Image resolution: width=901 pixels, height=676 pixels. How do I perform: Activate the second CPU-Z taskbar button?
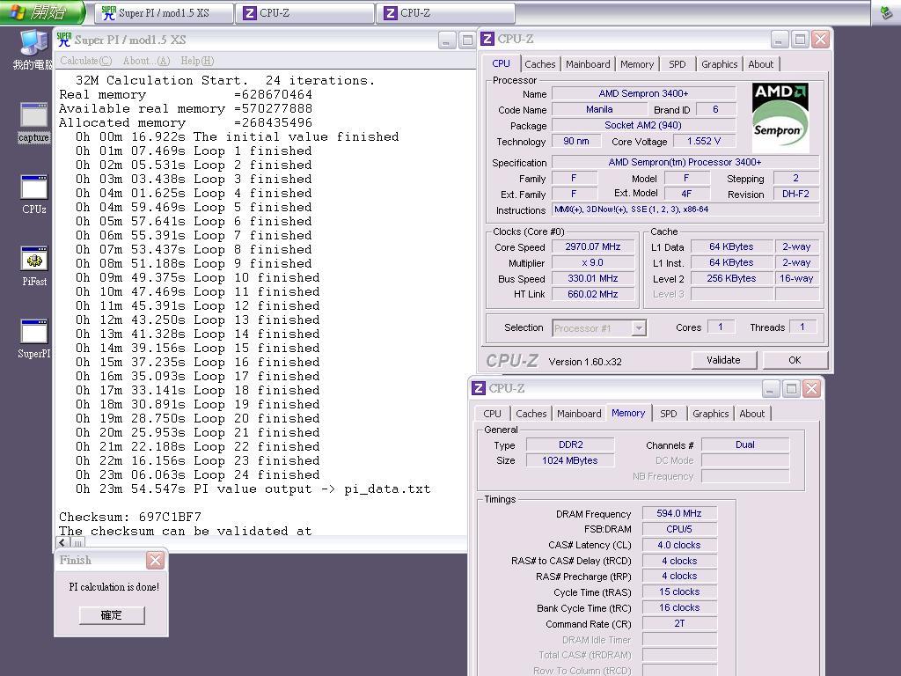445,12
